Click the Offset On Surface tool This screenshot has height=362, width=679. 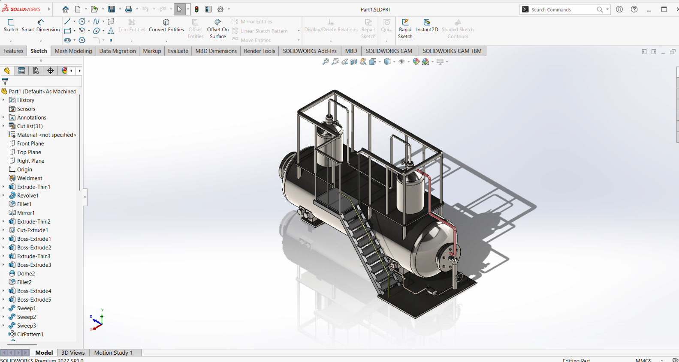tap(218, 28)
